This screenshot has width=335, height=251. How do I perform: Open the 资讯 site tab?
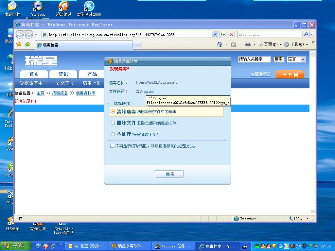coord(63,74)
